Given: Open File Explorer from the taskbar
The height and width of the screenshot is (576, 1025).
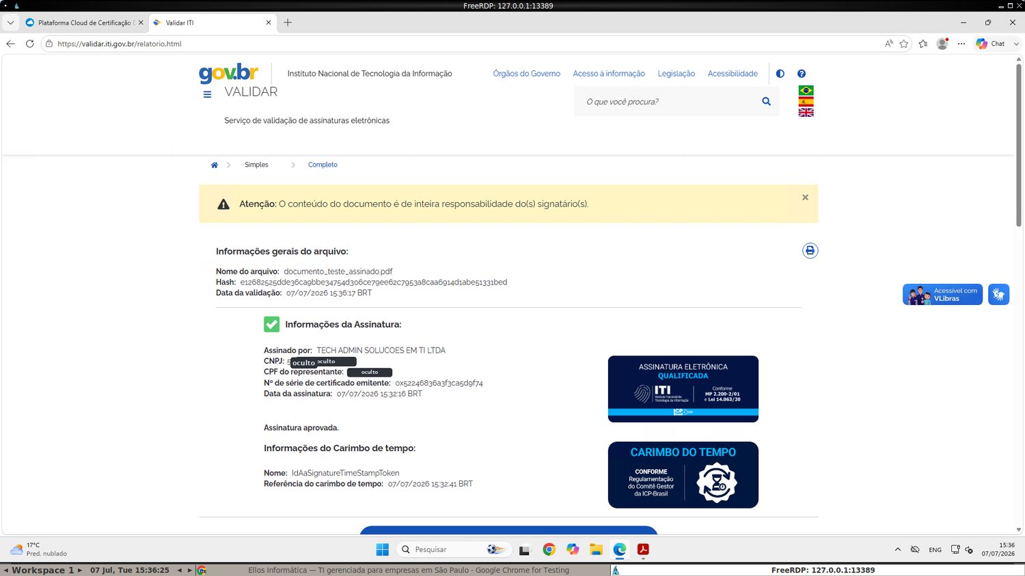Looking at the screenshot, I should tap(596, 549).
